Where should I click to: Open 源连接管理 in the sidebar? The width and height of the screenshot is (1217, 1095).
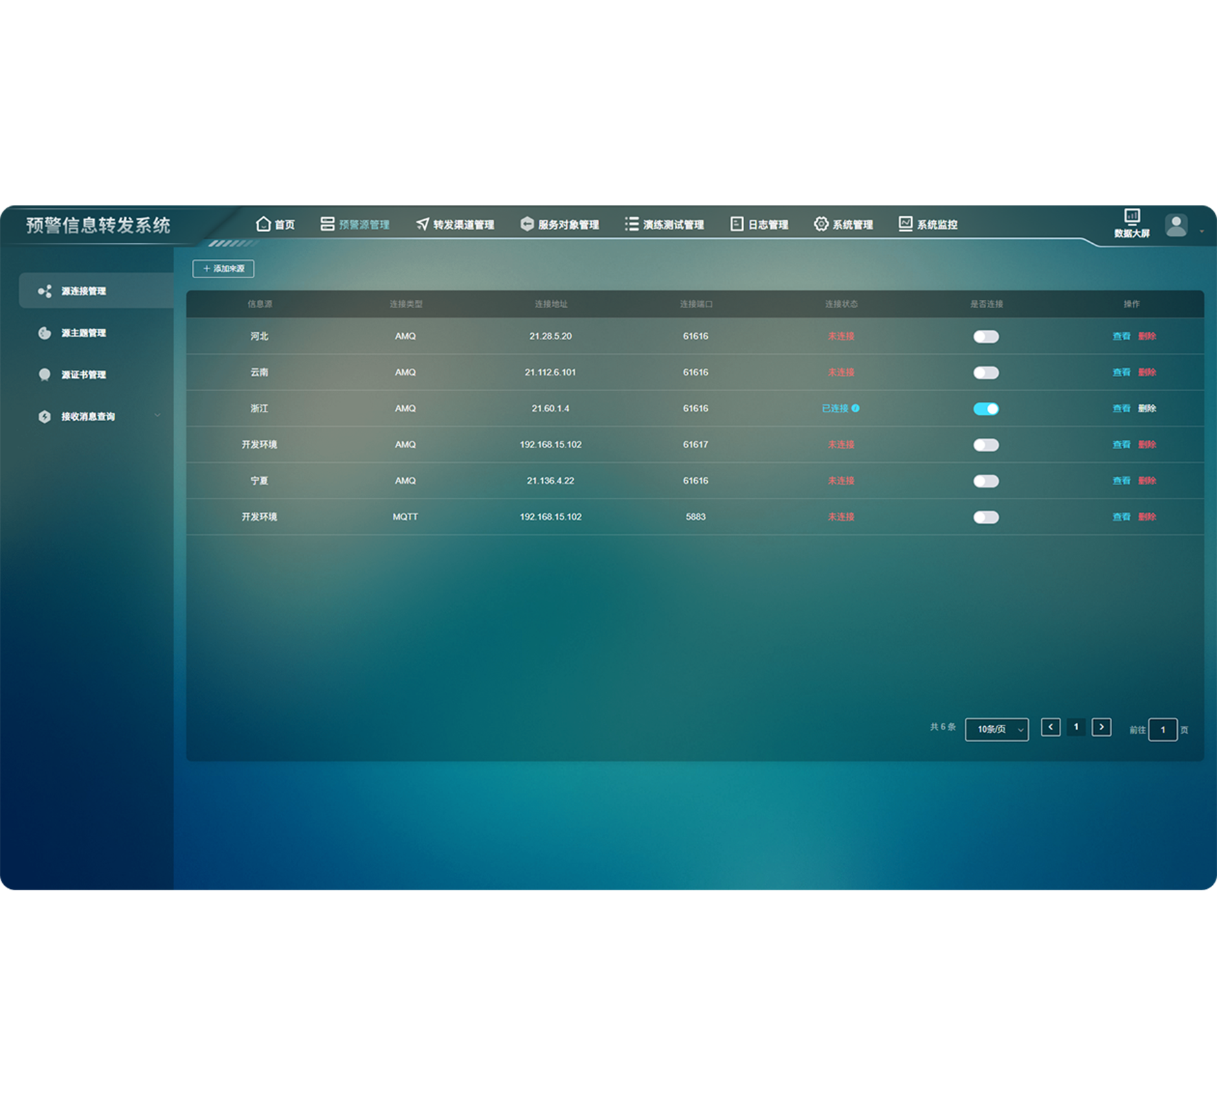coord(96,291)
